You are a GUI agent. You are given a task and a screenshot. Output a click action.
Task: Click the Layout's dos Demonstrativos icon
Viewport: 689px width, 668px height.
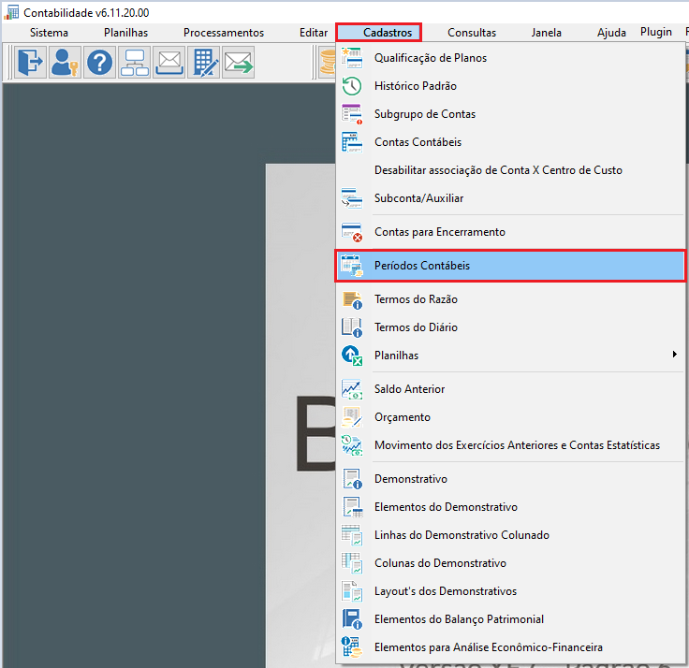click(x=352, y=591)
